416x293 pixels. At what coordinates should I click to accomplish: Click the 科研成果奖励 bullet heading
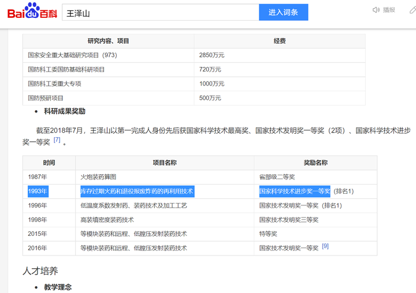point(65,111)
